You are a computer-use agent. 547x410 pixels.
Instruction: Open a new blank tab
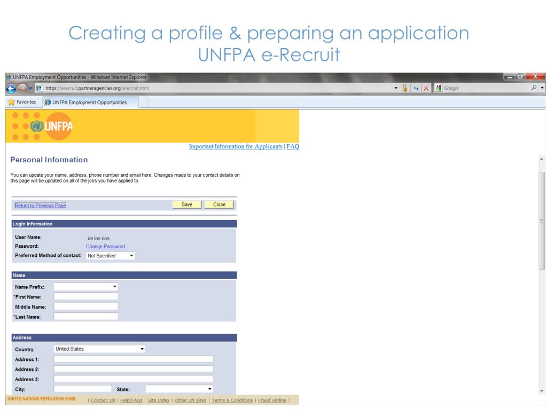[143, 102]
